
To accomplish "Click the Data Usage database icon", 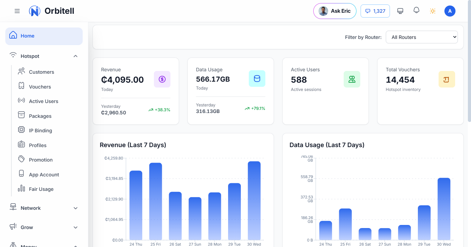I will pos(257,79).
